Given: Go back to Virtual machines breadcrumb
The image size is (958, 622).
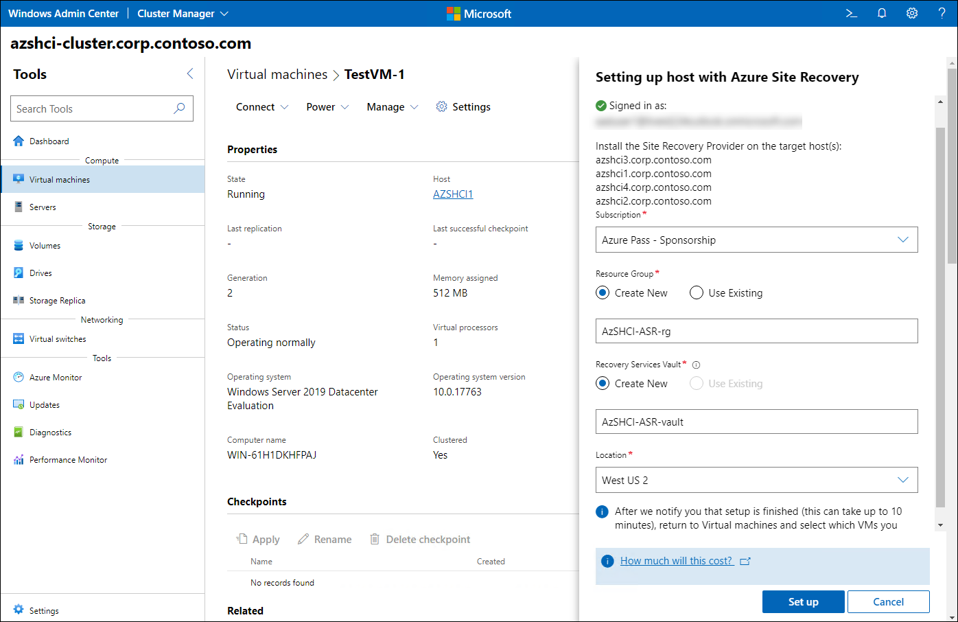Looking at the screenshot, I should tap(277, 74).
